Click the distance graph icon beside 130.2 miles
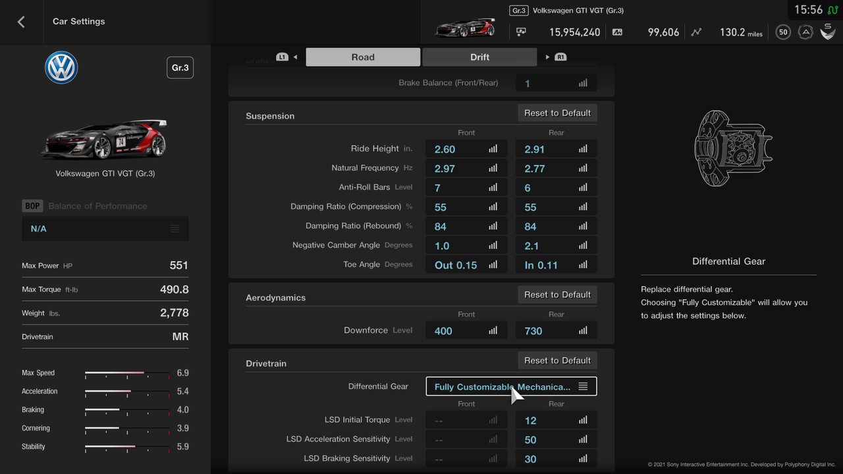Image resolution: width=843 pixels, height=474 pixels. click(x=697, y=32)
